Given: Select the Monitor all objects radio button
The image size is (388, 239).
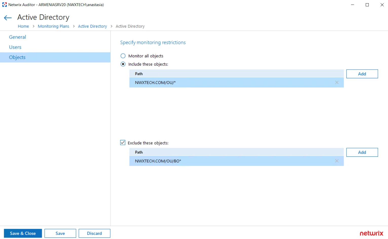Looking at the screenshot, I should pyautogui.click(x=123, y=56).
